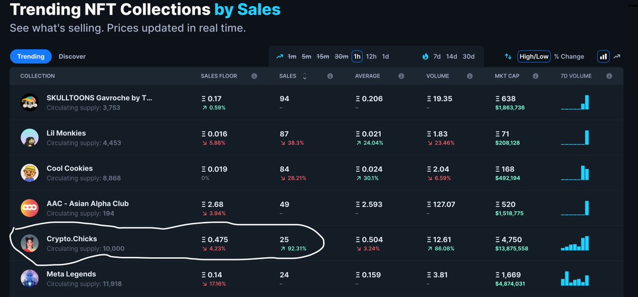Click SKULLTOONS market cap $1,863,736
The image size is (638, 297).
tap(510, 108)
